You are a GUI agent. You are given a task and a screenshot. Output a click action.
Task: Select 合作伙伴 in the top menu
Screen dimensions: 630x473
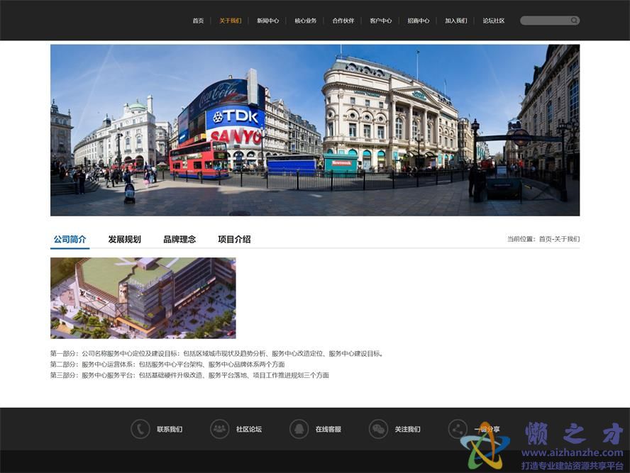click(x=343, y=21)
